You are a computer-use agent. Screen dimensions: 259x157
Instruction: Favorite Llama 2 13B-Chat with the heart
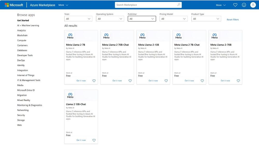point(94,140)
